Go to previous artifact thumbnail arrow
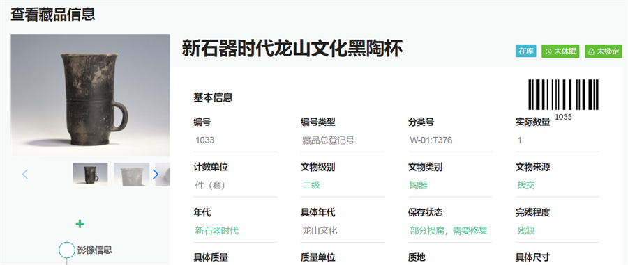The image size is (628, 265). click(25, 175)
